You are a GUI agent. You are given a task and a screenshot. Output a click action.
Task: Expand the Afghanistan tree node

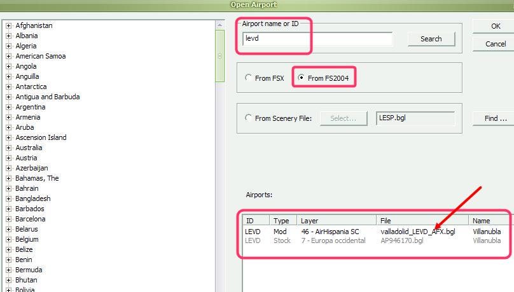coord(9,26)
